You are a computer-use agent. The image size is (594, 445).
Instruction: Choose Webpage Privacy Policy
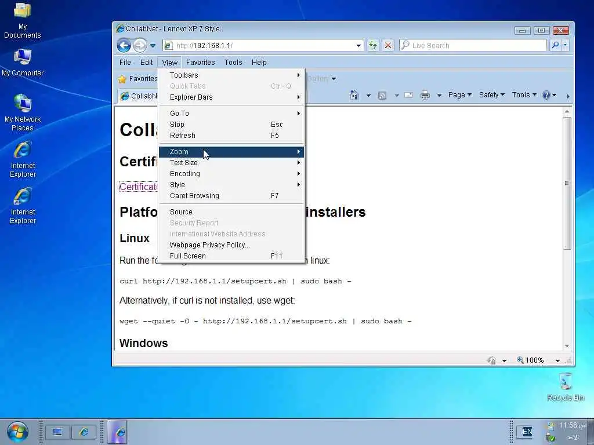point(231,245)
